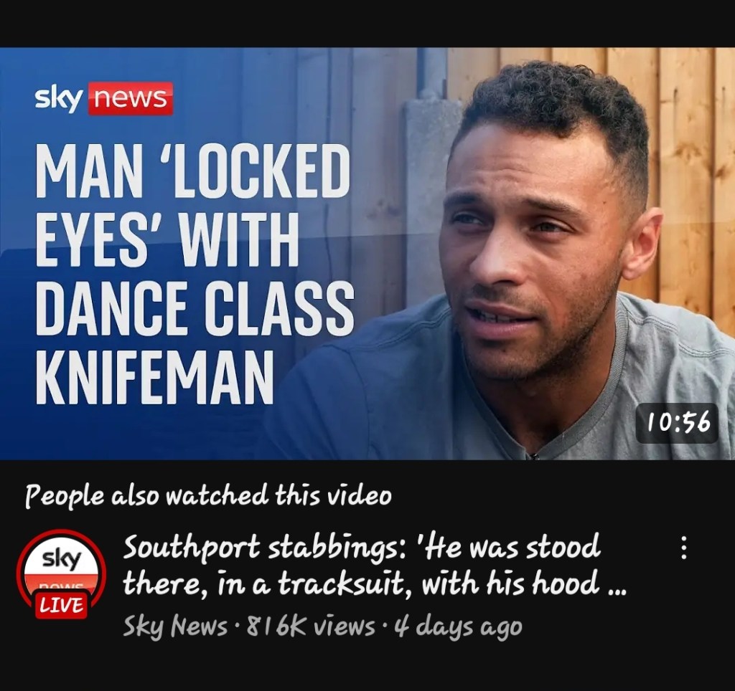Click the sky news logo in thumbnail
The width and height of the screenshot is (735, 691).
pyautogui.click(x=103, y=98)
